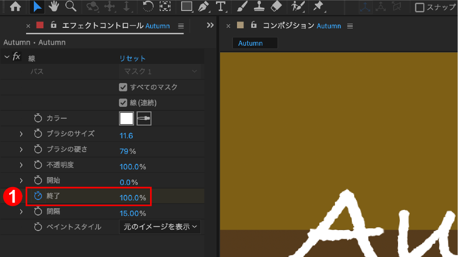Toggle lock on エフェクトコントロール panel
The height and width of the screenshot is (257, 458).
tap(54, 25)
